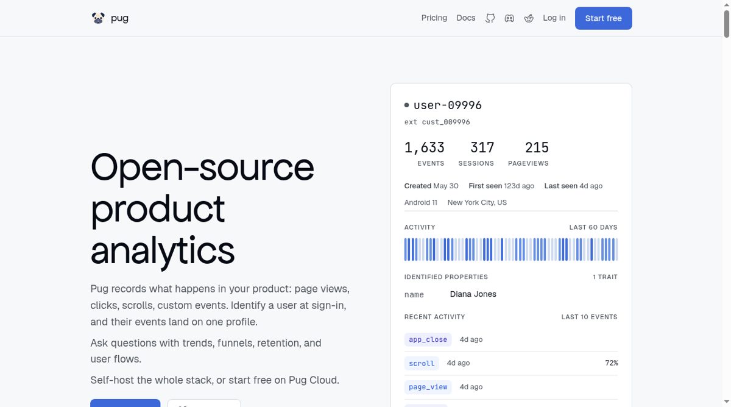This screenshot has height=407, width=731.
Task: Click the Created May 30 text
Action: 431,186
